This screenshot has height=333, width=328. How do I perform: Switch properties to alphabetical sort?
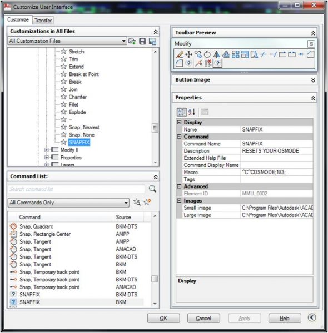[192, 112]
